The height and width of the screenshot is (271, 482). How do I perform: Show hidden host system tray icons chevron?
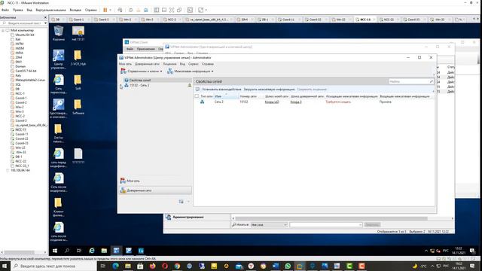click(x=432, y=266)
